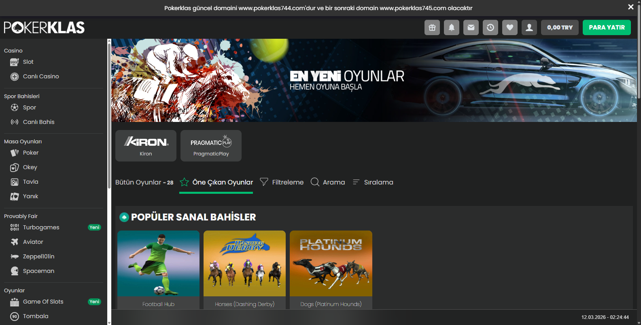Open the Yanık menu text
This screenshot has height=325, width=641.
tap(31, 196)
